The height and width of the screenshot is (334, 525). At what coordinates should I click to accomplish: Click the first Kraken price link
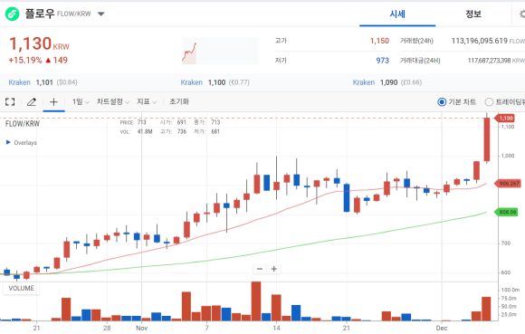coord(43,82)
